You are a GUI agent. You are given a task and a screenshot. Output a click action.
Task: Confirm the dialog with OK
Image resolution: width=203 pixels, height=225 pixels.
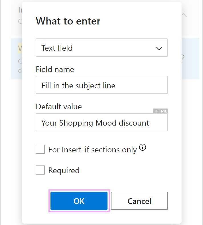coord(79,201)
